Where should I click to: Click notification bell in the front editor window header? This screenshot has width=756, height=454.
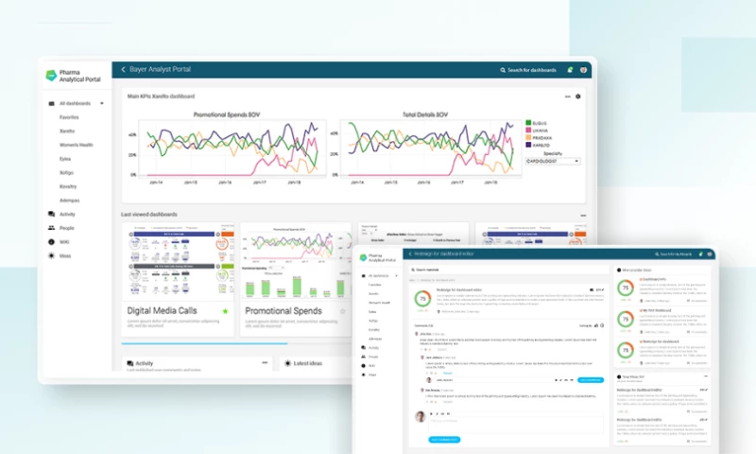(x=700, y=253)
